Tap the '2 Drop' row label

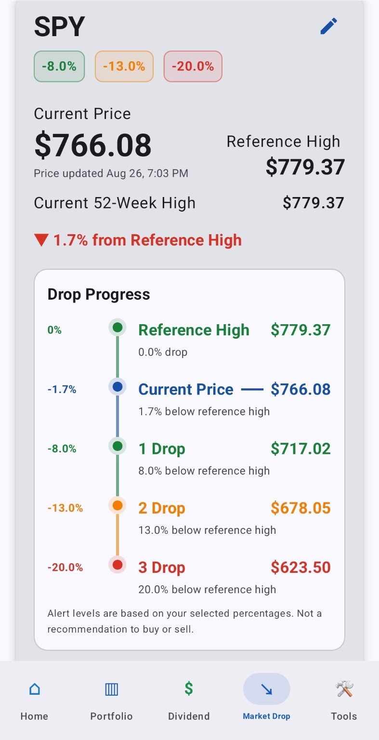point(162,508)
